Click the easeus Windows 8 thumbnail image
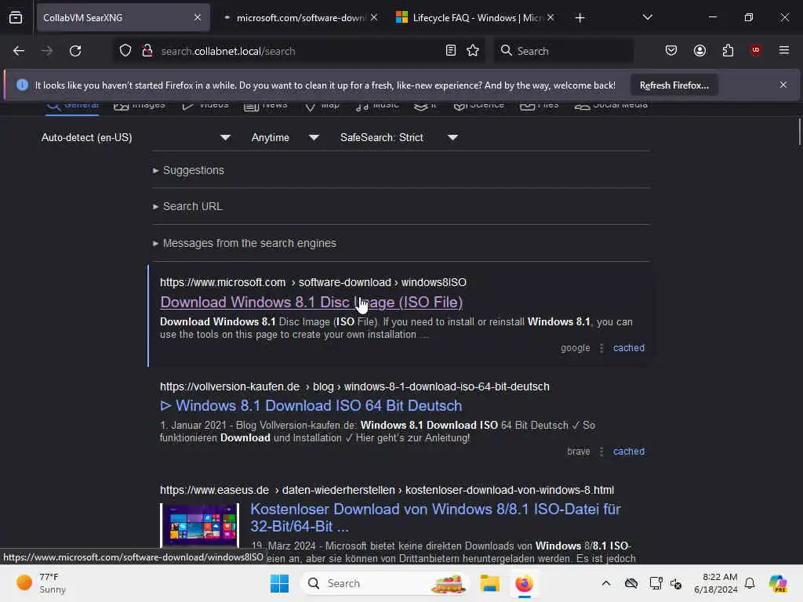 click(x=199, y=525)
